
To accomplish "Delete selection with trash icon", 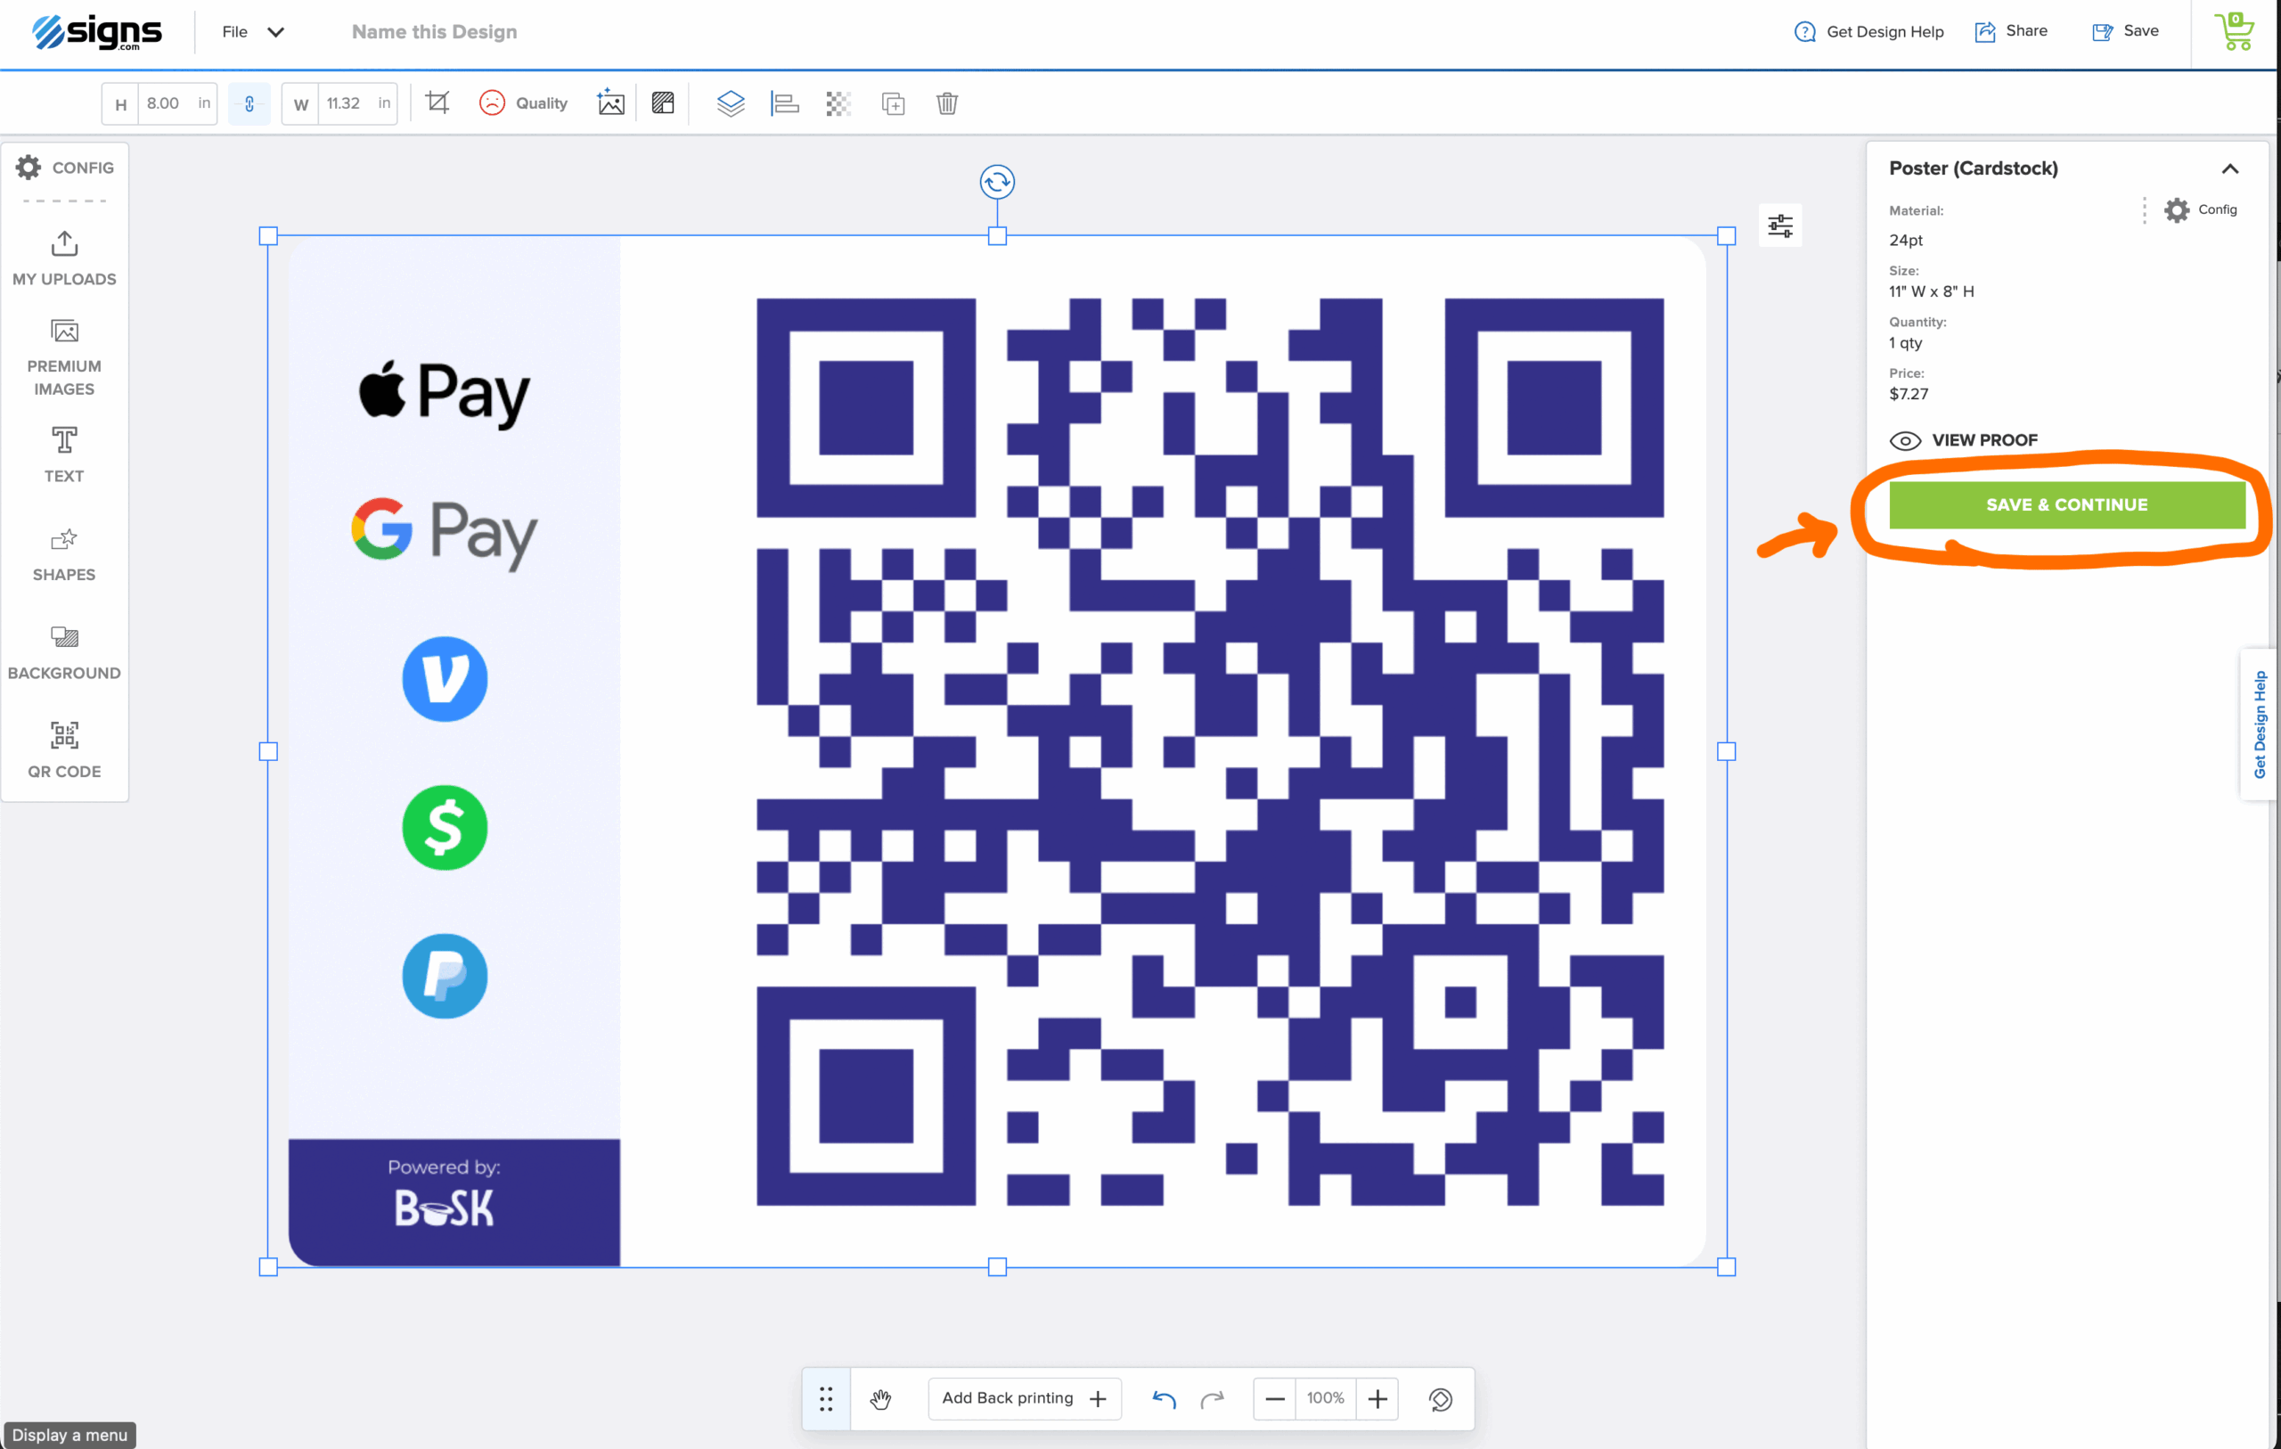I will 946,103.
